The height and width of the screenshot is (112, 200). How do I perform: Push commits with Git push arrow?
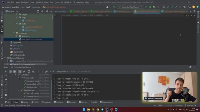click(x=176, y=7)
